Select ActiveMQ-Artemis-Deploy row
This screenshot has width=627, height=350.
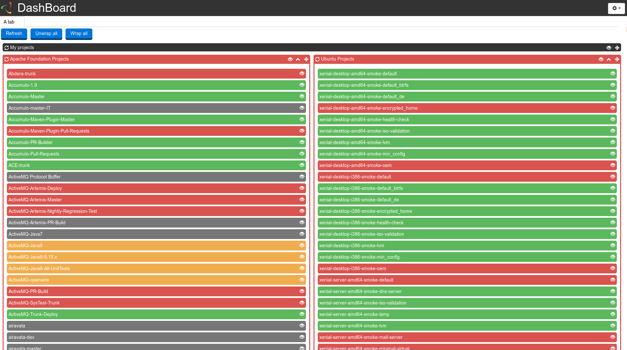click(x=156, y=188)
